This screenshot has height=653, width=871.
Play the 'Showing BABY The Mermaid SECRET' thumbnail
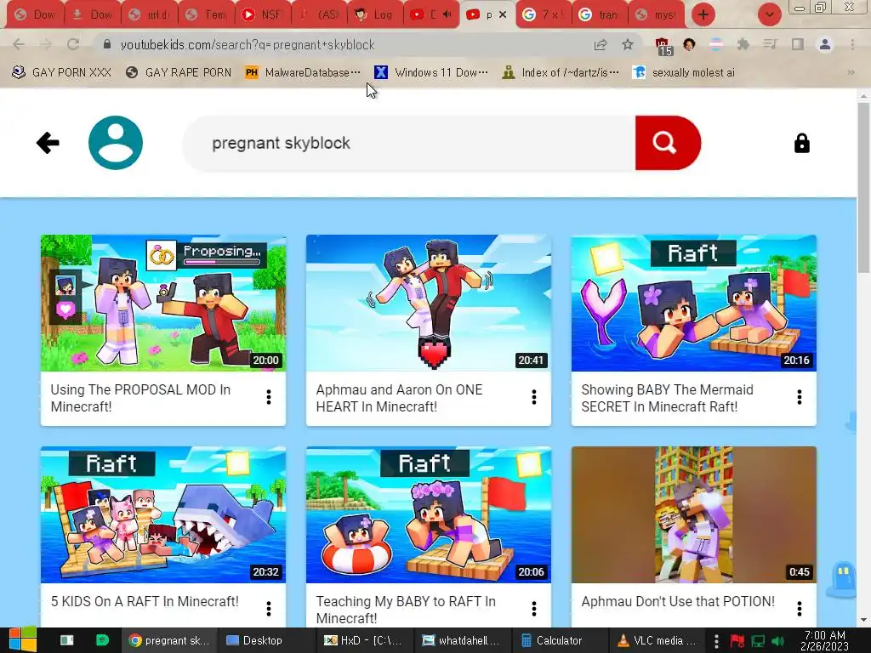click(x=694, y=304)
